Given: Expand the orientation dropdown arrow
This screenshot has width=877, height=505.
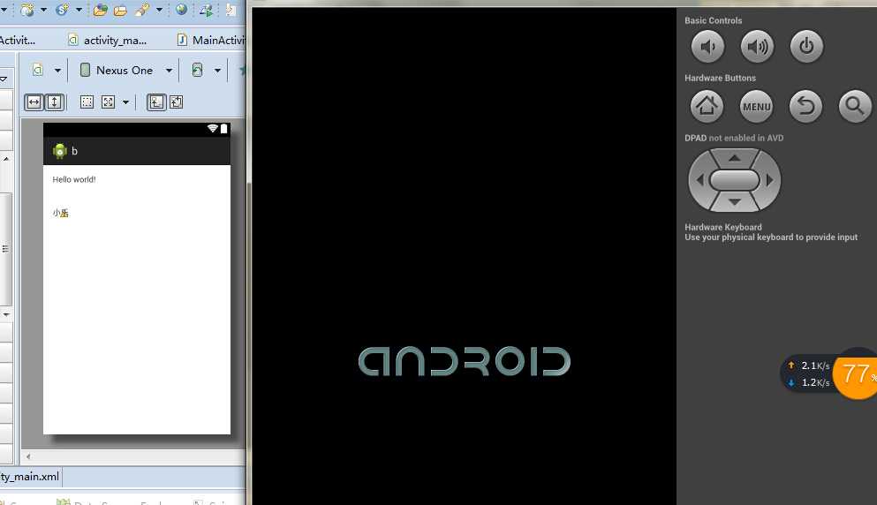Looking at the screenshot, I should [217, 71].
